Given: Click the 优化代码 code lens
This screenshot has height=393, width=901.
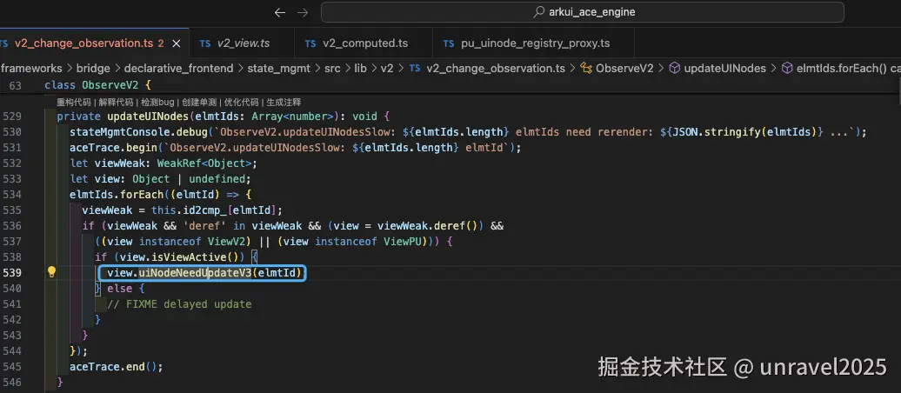Looking at the screenshot, I should [241, 103].
